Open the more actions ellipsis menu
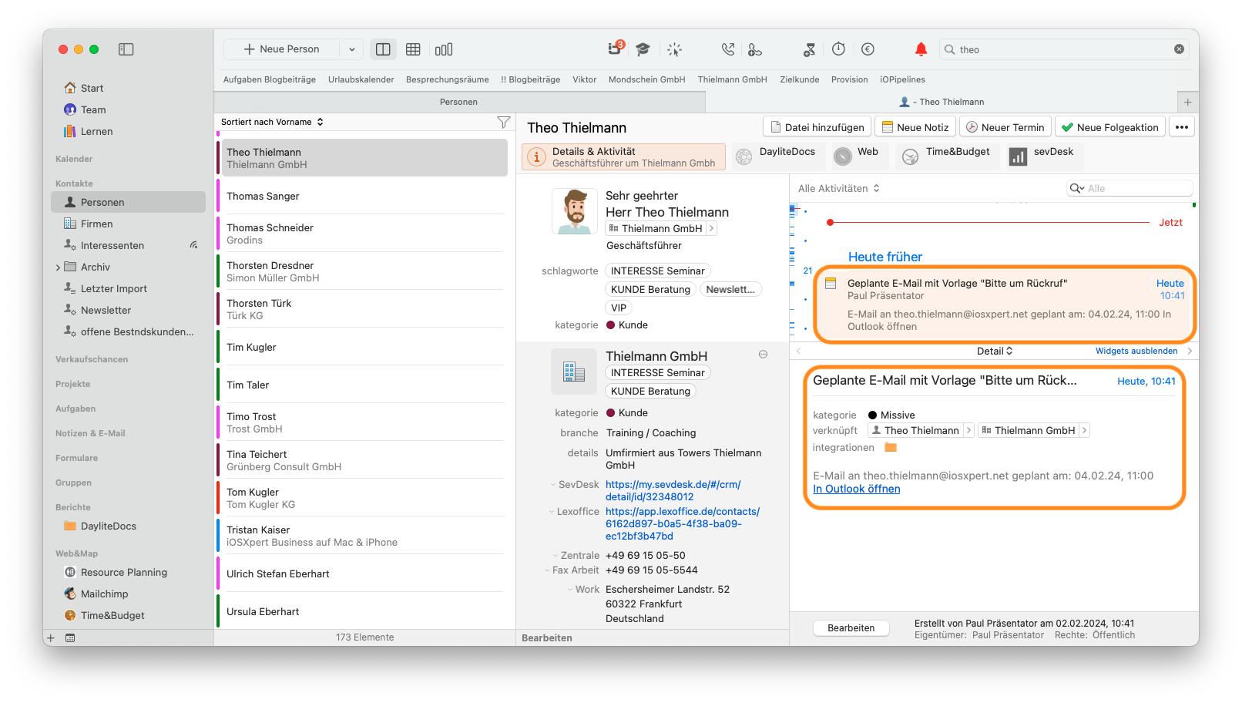1242x703 pixels. point(1182,127)
